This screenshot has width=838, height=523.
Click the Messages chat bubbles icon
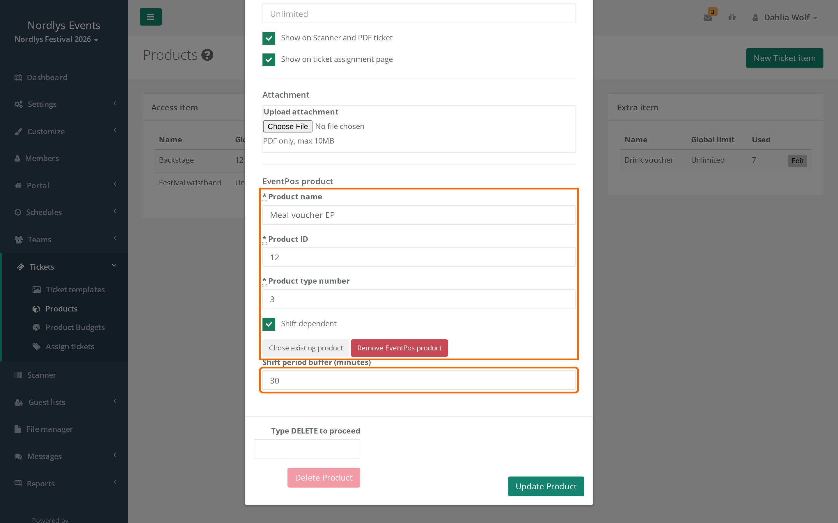18,456
